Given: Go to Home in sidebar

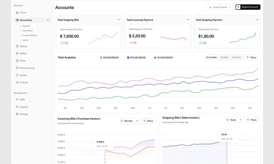Looking at the screenshot, I should click(x=23, y=13).
